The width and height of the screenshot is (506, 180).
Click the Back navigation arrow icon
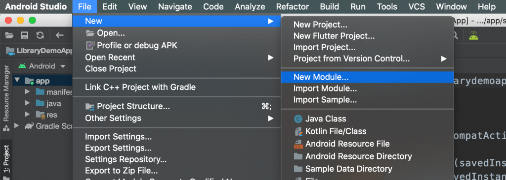pos(60,35)
